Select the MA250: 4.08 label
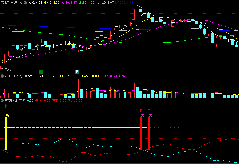Image resolution: width=239 pixels, height=164 pixels. click(124, 3)
